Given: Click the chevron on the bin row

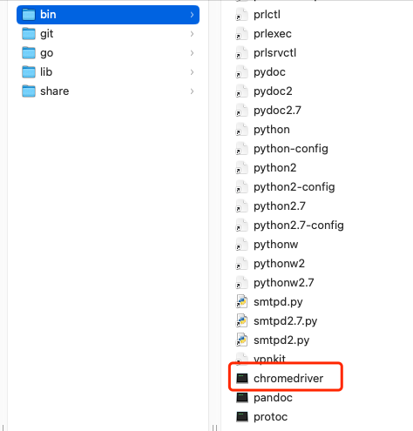Looking at the screenshot, I should [x=192, y=15].
